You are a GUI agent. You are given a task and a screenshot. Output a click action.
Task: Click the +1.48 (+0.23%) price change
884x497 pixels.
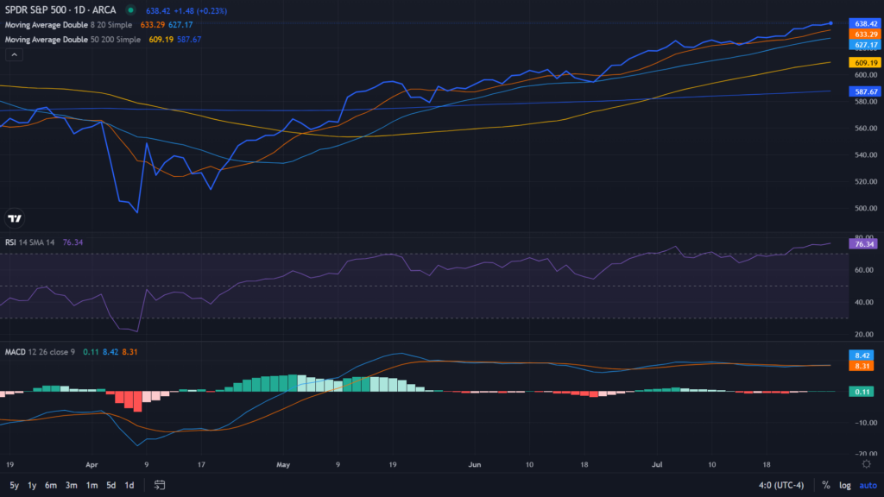pos(200,10)
